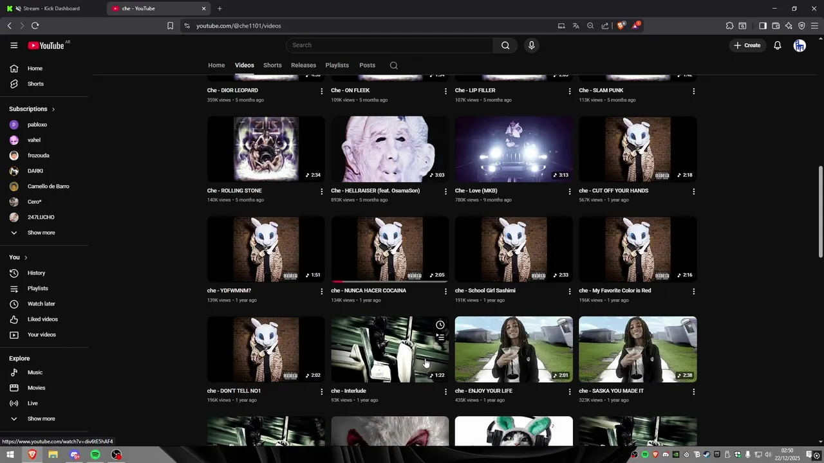This screenshot has height=463, width=824.
Task: Click the page vertical scrollbar thumb
Action: coord(820,211)
